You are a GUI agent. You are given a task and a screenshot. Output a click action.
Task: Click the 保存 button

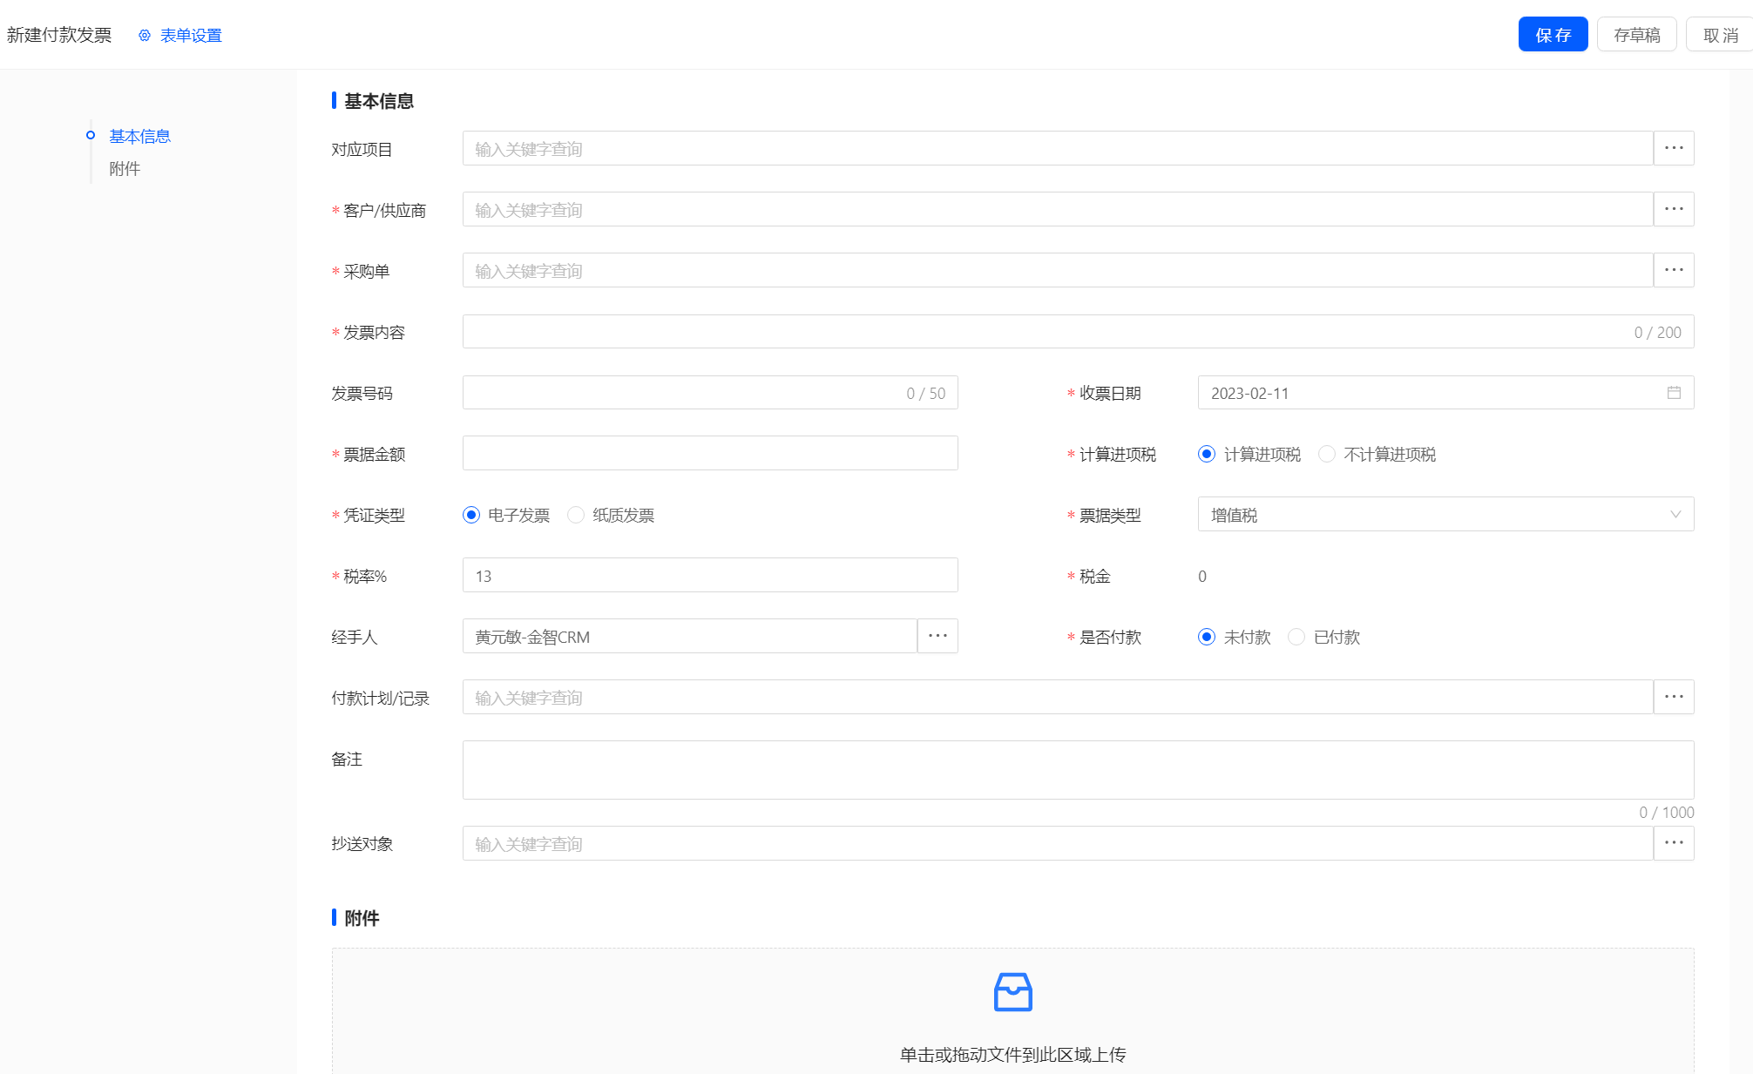click(x=1553, y=35)
